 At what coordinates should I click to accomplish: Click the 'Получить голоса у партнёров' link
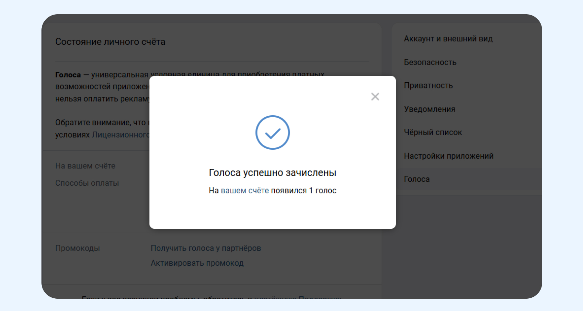pyautogui.click(x=206, y=248)
